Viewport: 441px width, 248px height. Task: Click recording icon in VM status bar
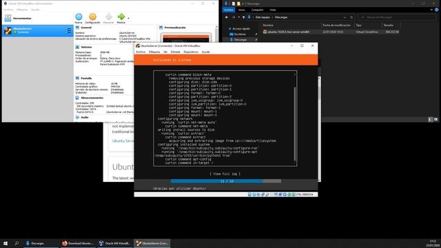[x=280, y=194]
